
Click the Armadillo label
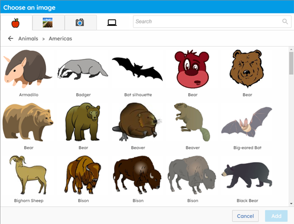point(29,95)
